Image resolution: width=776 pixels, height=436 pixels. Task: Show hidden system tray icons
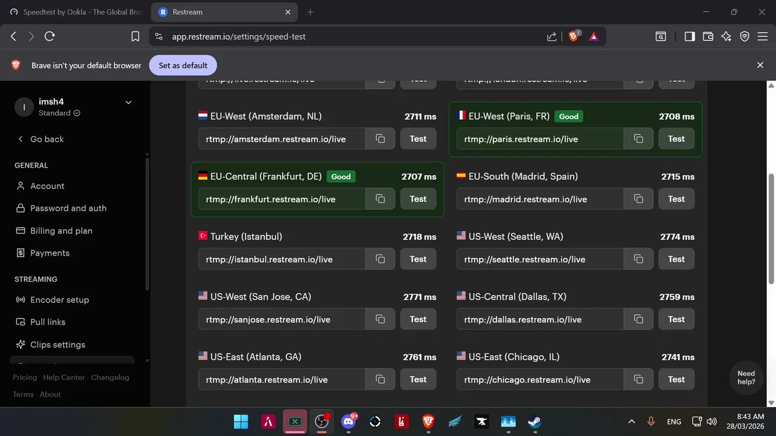[x=631, y=421]
